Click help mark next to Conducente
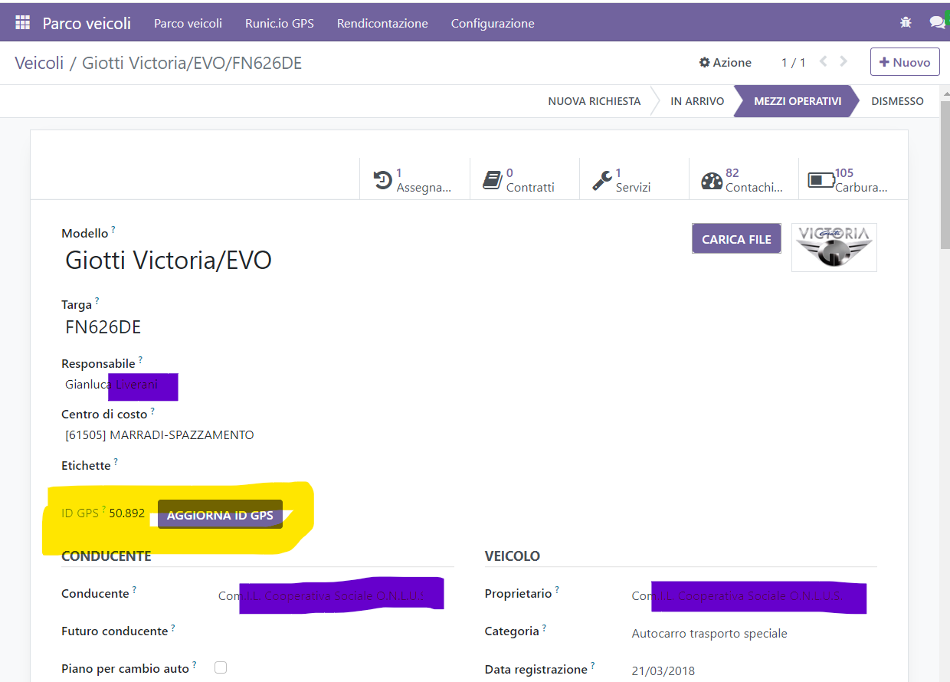Image resolution: width=950 pixels, height=682 pixels. pos(134,590)
